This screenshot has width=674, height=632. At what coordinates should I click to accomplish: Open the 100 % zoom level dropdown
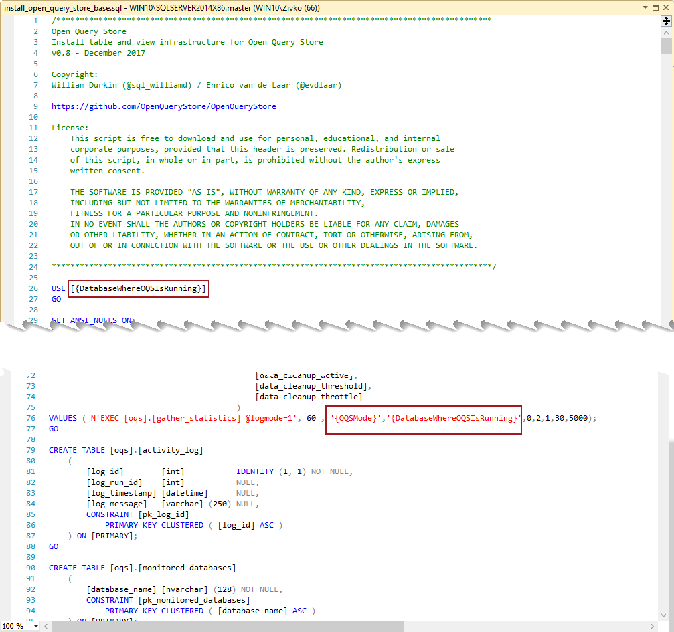[36, 627]
